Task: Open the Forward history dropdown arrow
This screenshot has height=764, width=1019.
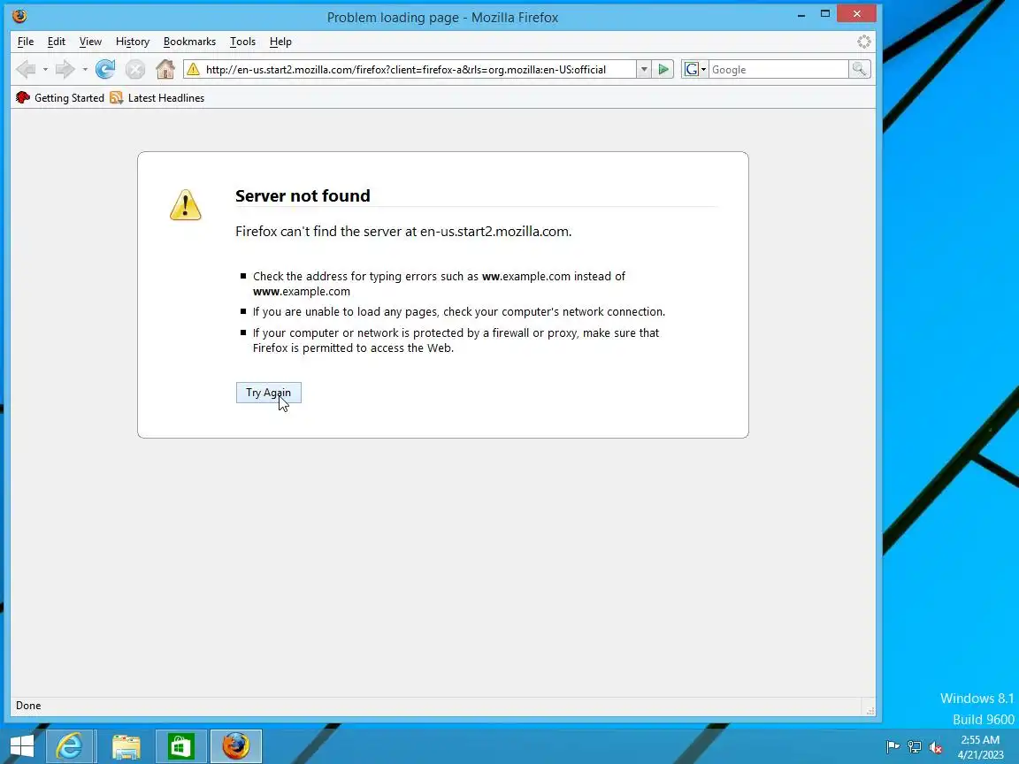Action: [85, 69]
